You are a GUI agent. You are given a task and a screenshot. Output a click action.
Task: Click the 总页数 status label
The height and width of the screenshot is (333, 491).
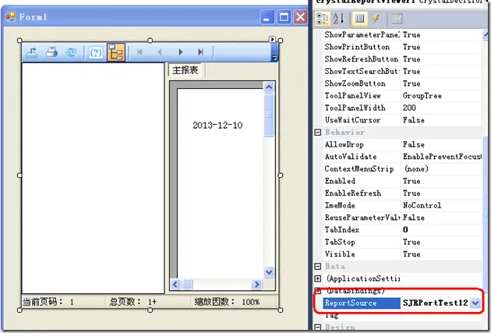132,302
